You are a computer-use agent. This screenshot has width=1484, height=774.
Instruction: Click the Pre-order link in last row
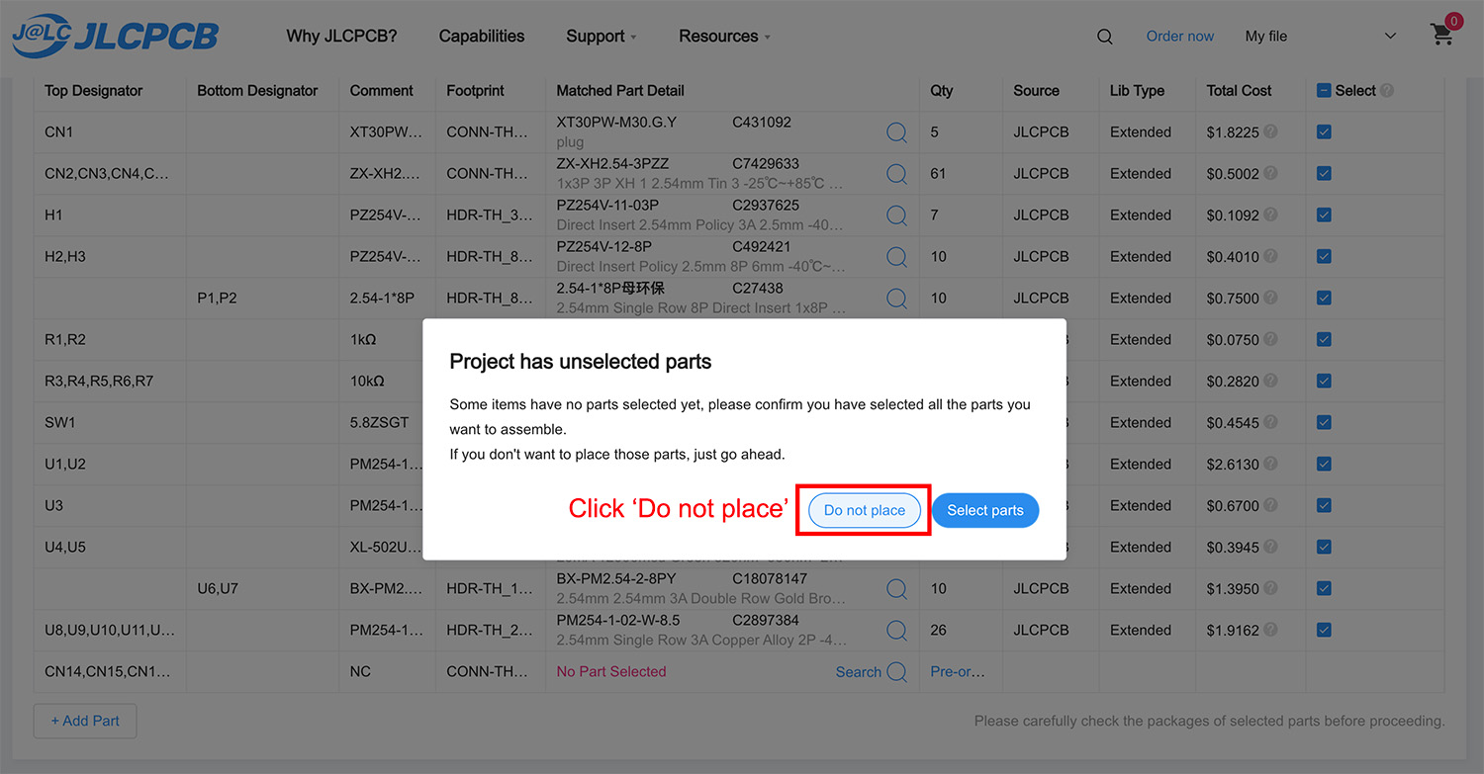[x=958, y=671]
